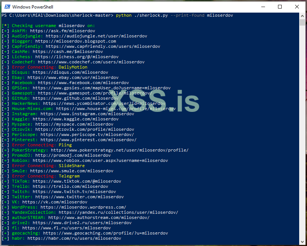The image size is (307, 246).
Task: Click the scrollbar down arrow
Action: (x=302, y=242)
